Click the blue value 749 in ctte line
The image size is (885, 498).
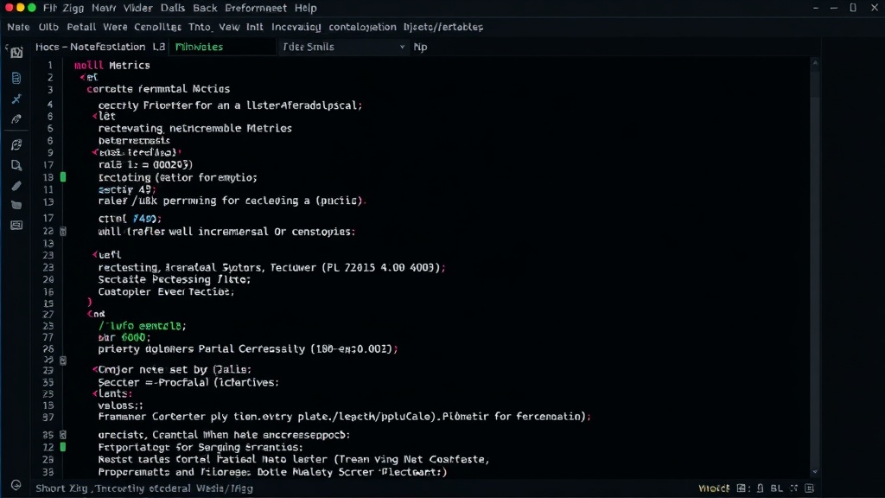click(144, 219)
